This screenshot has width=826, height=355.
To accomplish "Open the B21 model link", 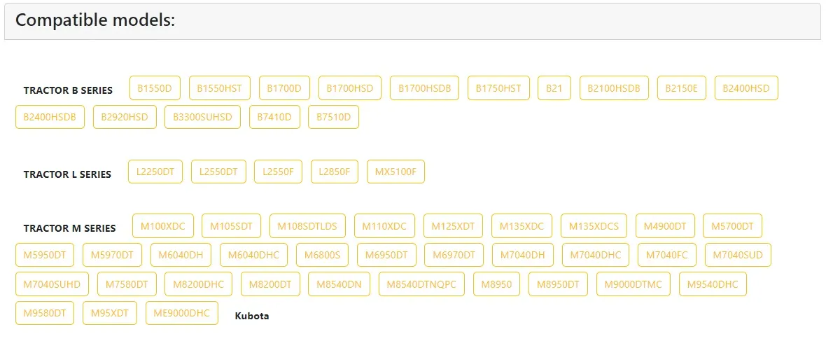I will pos(554,88).
